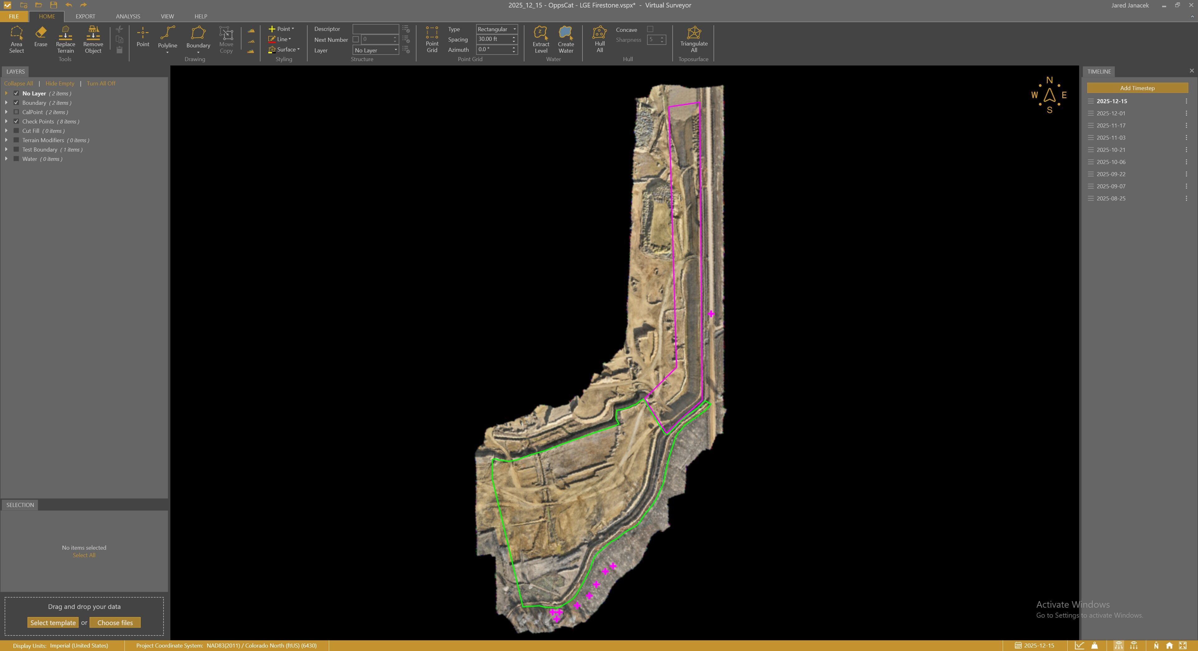Select the TIMELINE panel tab
1198x651 pixels.
point(1099,72)
